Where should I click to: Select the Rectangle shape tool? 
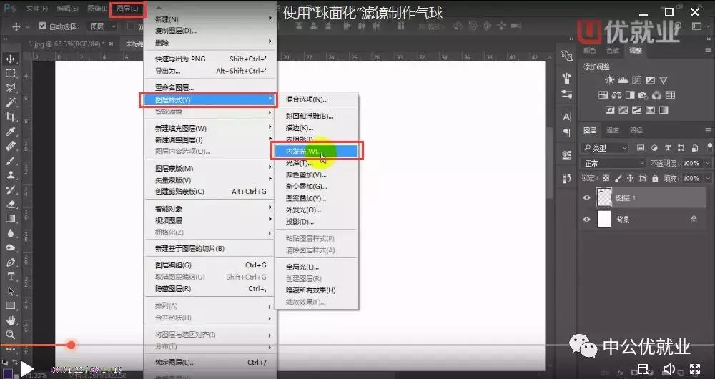10,305
